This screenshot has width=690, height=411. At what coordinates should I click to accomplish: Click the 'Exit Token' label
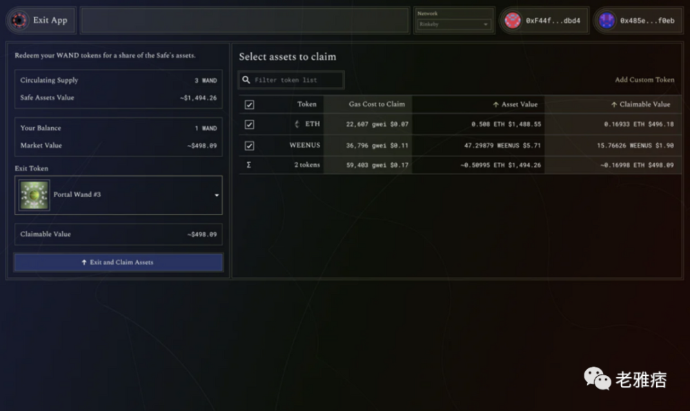pos(31,168)
